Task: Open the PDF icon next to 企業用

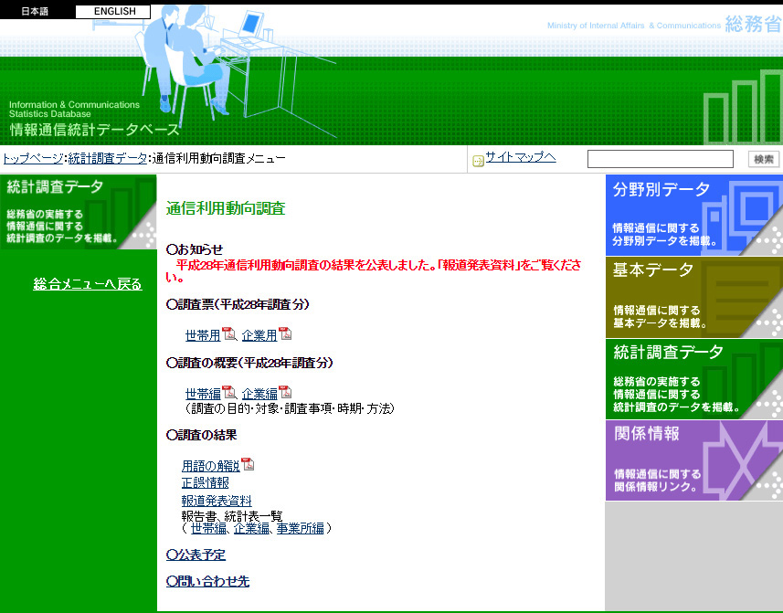Action: coord(285,333)
